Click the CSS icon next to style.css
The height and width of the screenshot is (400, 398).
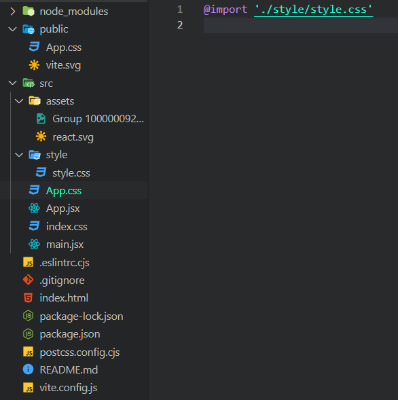pos(41,172)
